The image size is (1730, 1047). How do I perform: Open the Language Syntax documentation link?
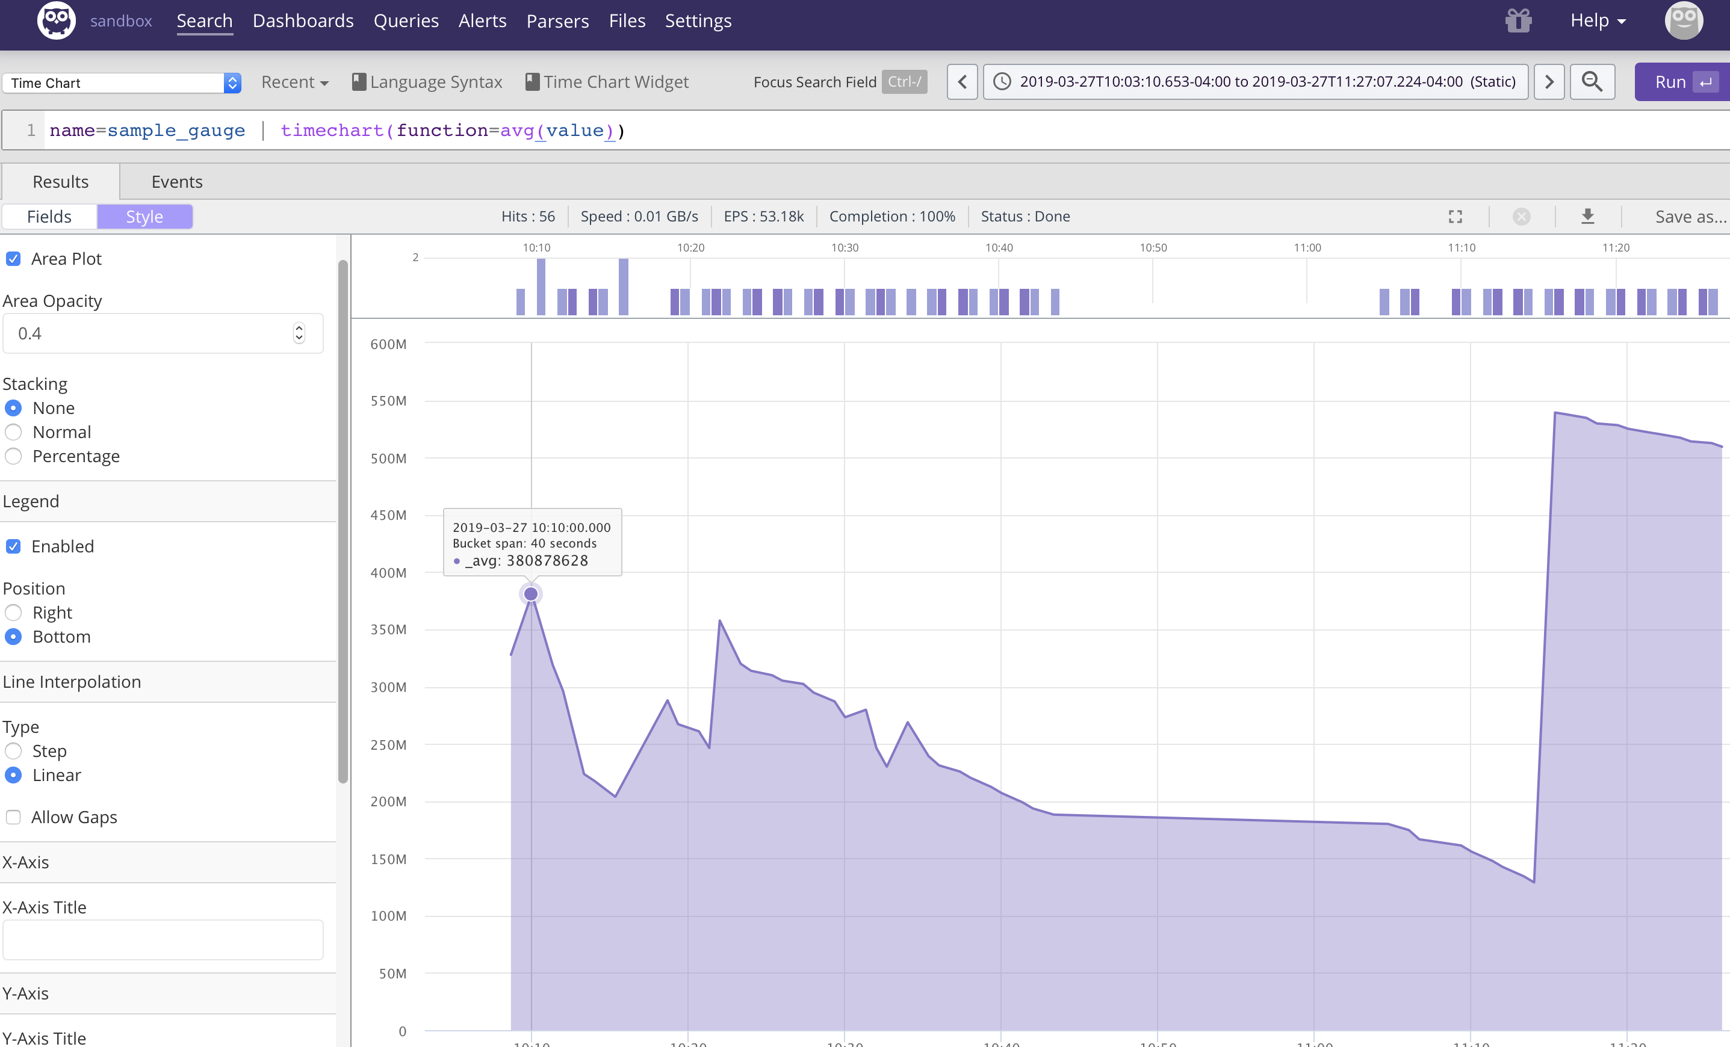tap(427, 82)
